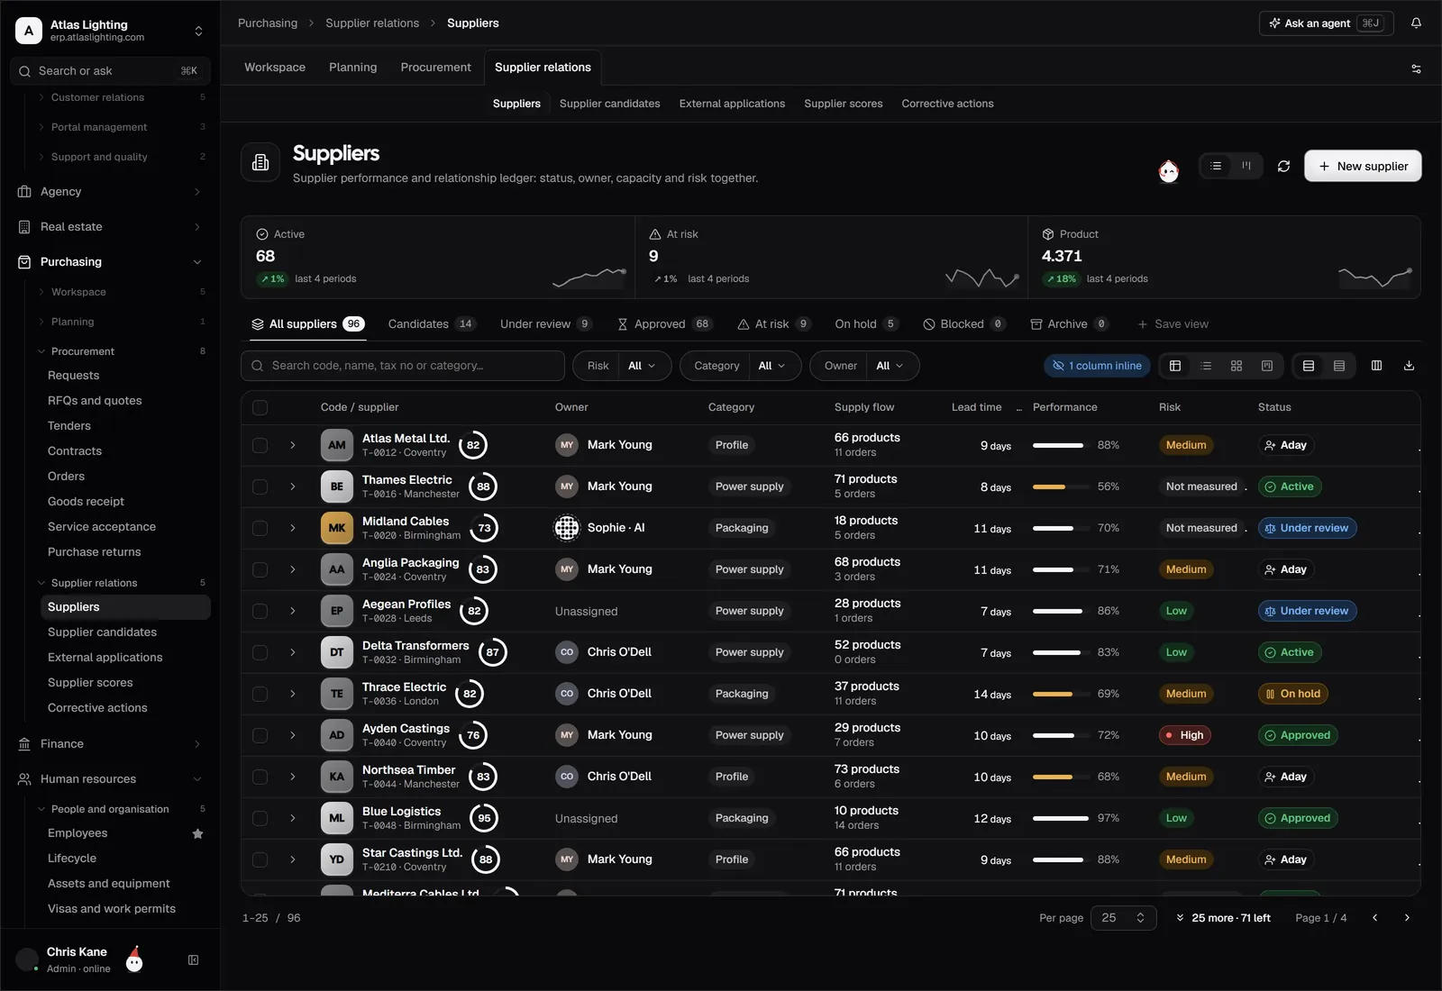Open the At risk view tab
The image size is (1442, 991).
[x=774, y=324]
